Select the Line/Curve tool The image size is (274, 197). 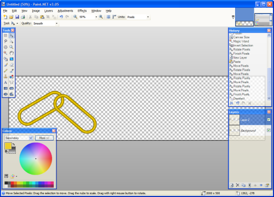(x=12, y=83)
